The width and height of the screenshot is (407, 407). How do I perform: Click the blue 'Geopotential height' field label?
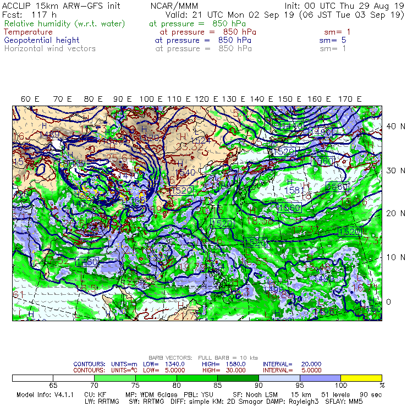click(42, 40)
